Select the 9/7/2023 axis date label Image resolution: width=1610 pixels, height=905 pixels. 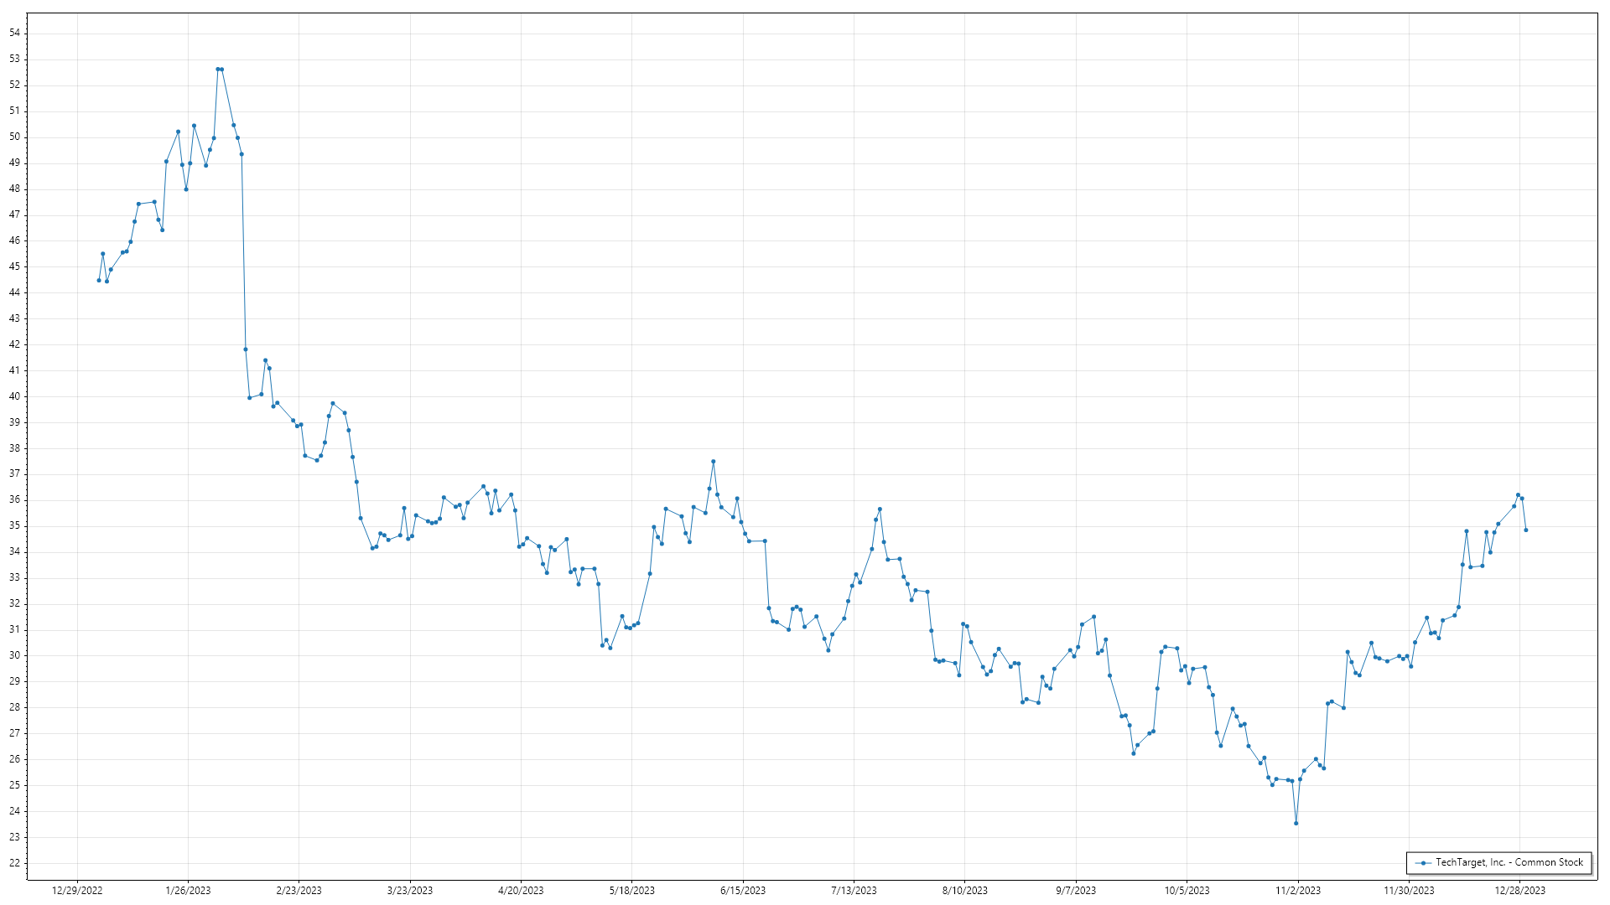click(x=1076, y=891)
